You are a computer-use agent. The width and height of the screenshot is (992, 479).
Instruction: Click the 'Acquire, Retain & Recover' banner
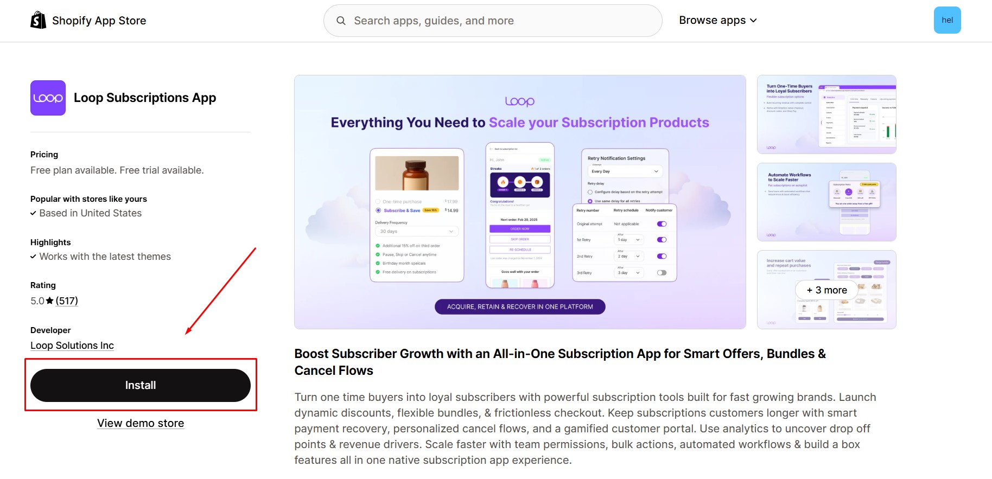[520, 306]
